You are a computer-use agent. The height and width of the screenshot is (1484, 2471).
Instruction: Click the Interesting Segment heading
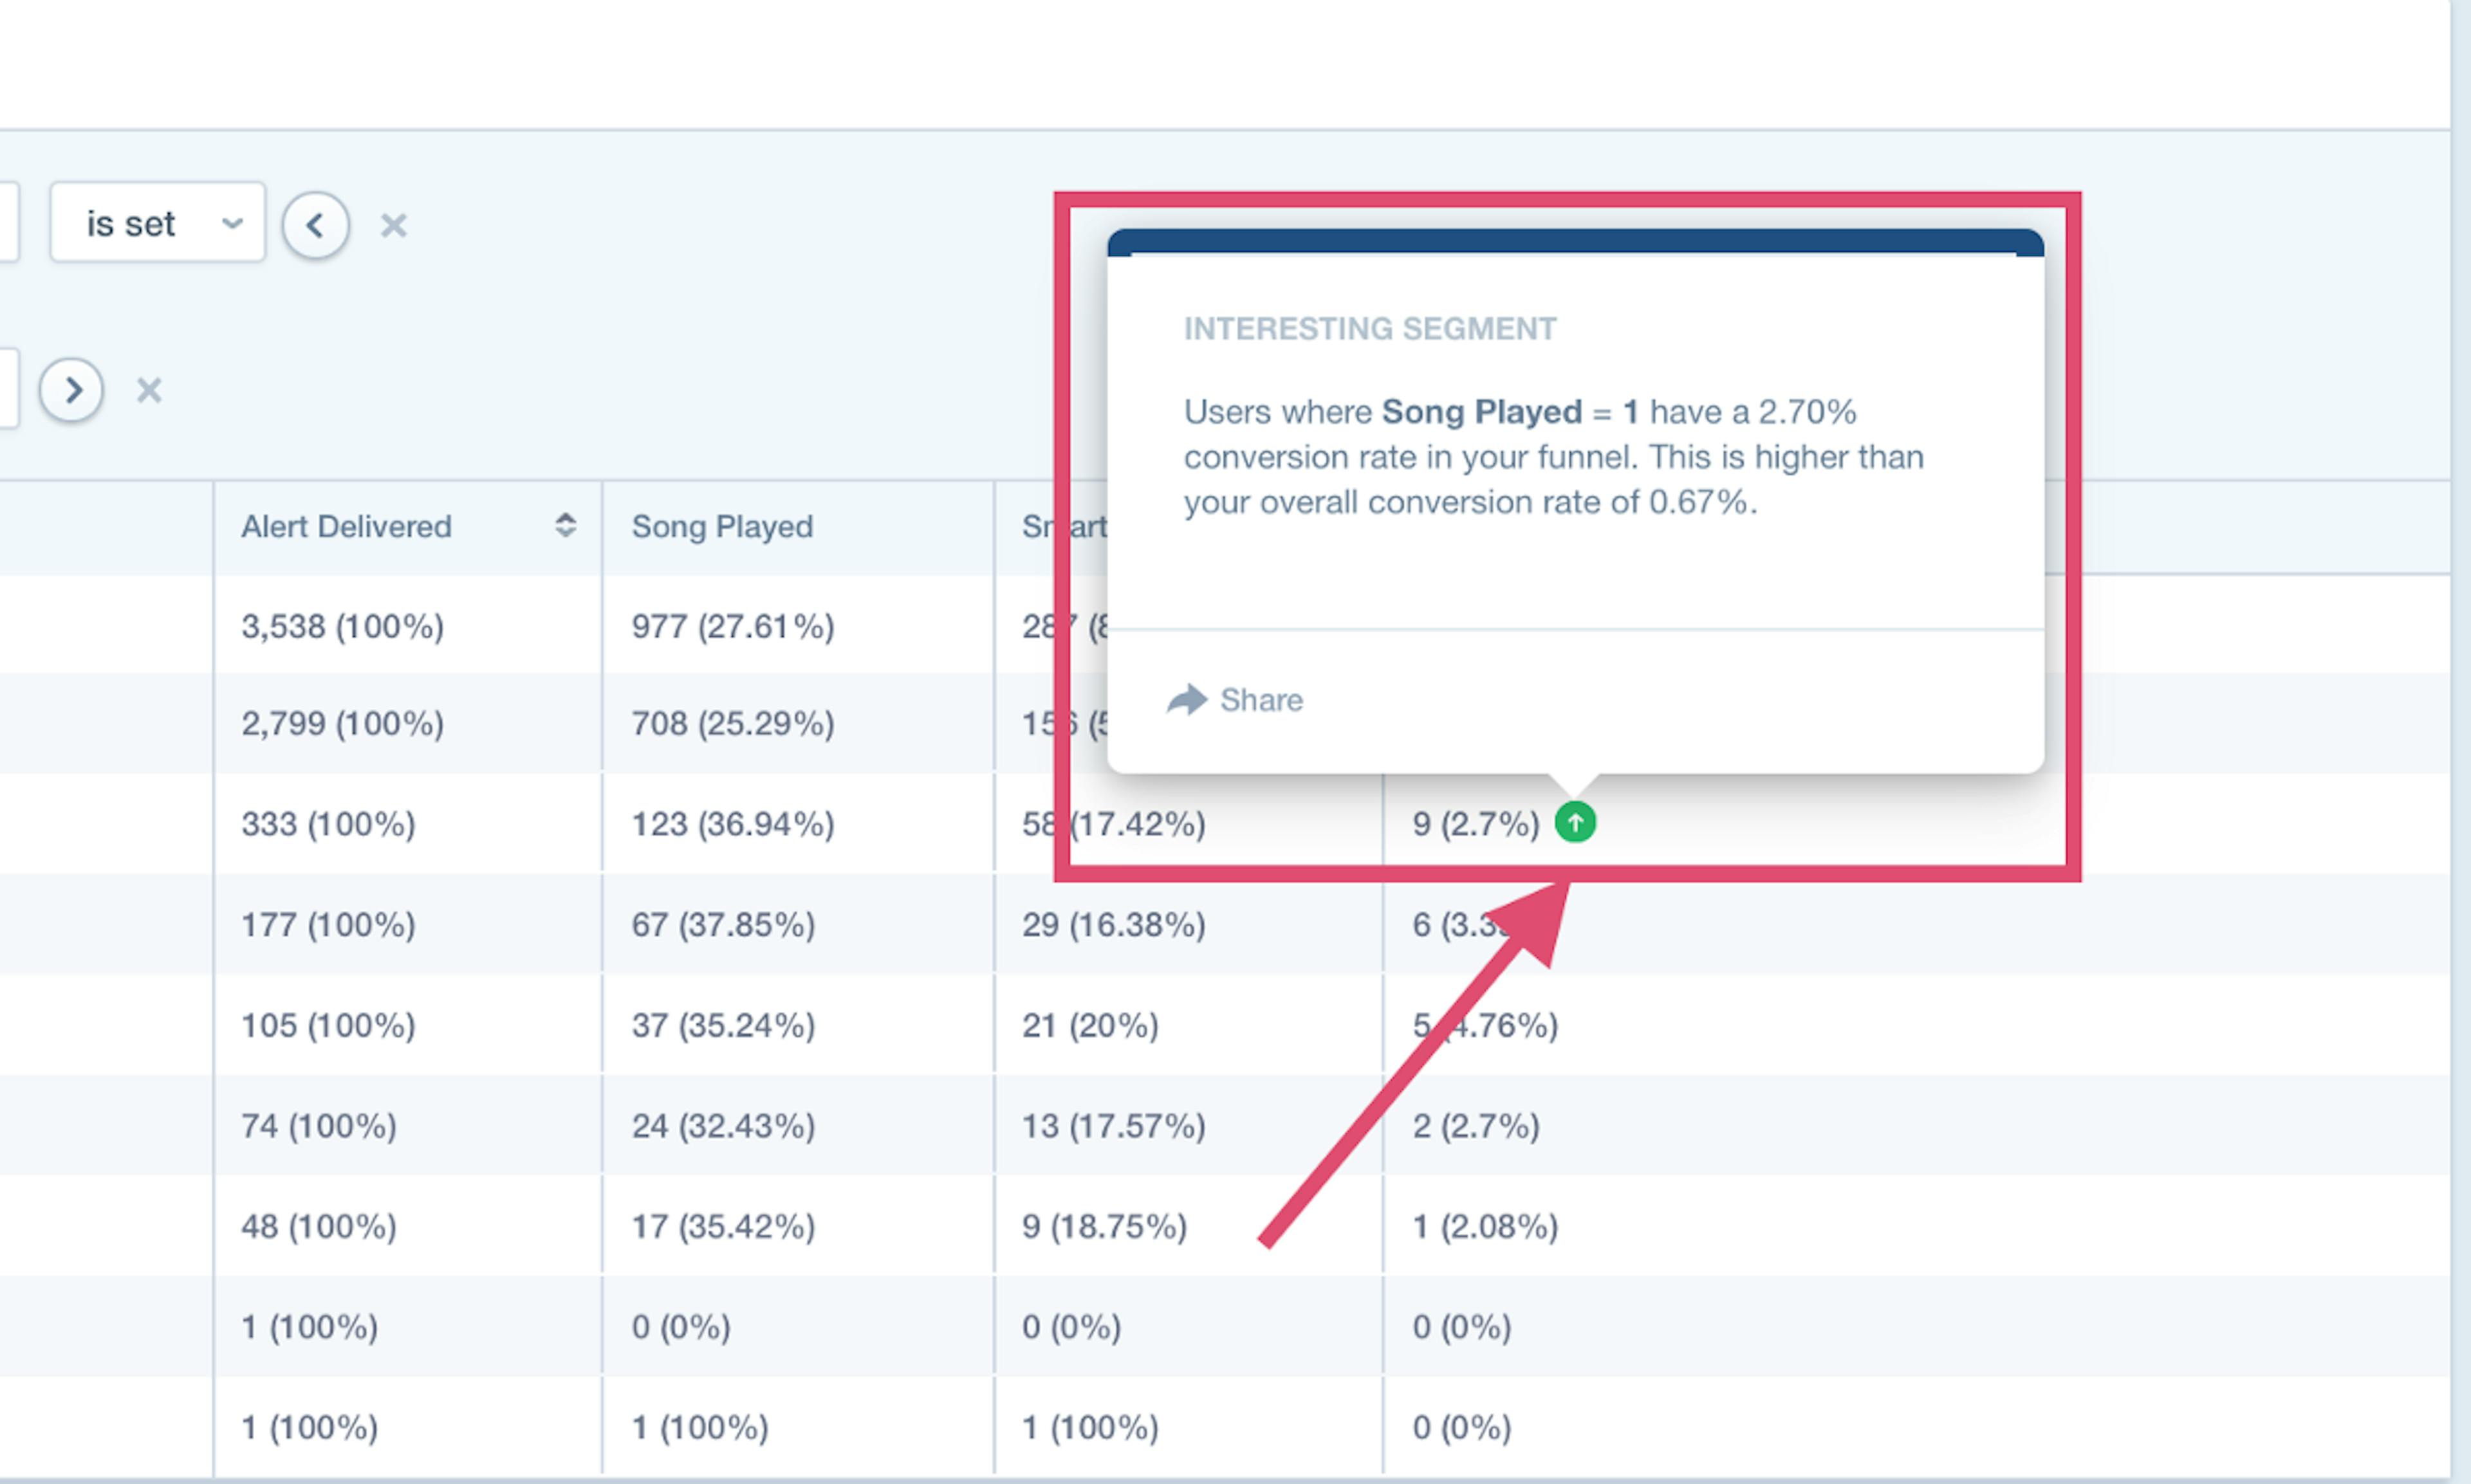(x=1369, y=329)
